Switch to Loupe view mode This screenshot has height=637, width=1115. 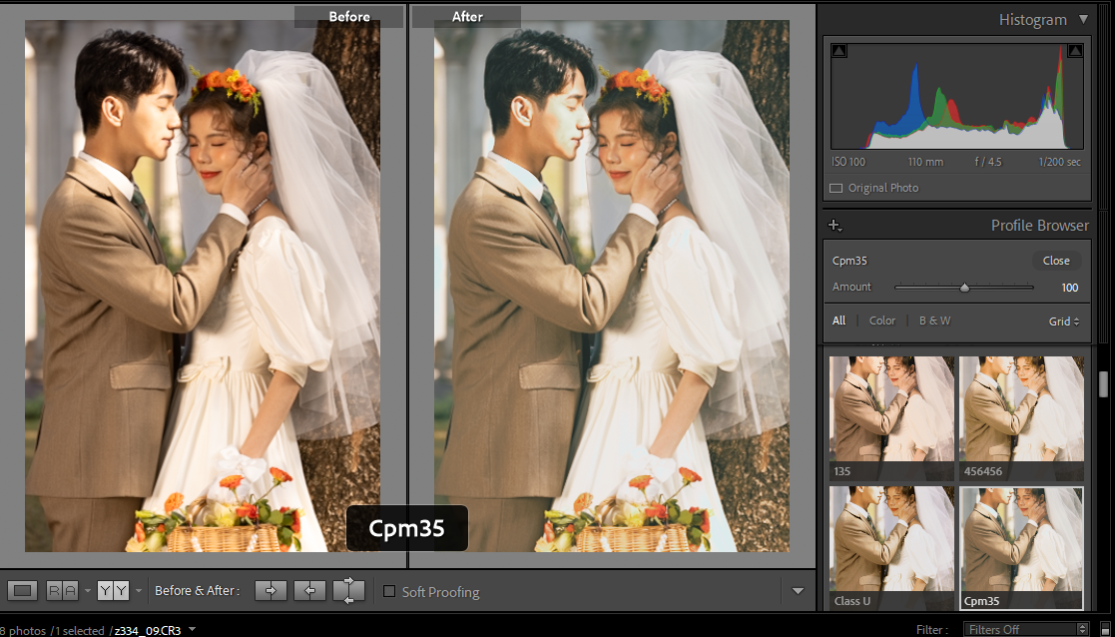(x=23, y=591)
